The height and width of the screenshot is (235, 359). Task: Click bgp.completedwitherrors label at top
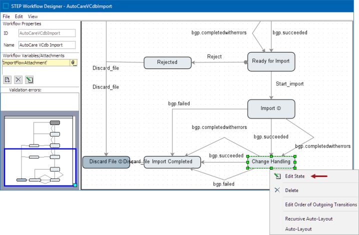coord(219,32)
